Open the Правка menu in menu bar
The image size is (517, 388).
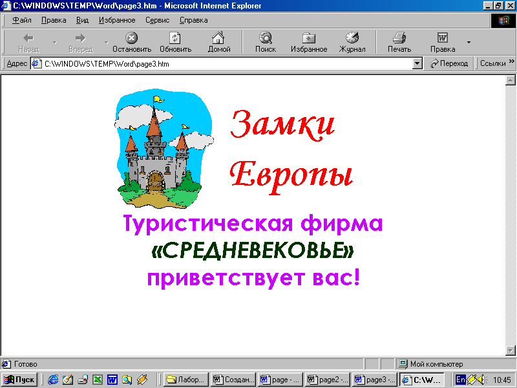tap(54, 20)
